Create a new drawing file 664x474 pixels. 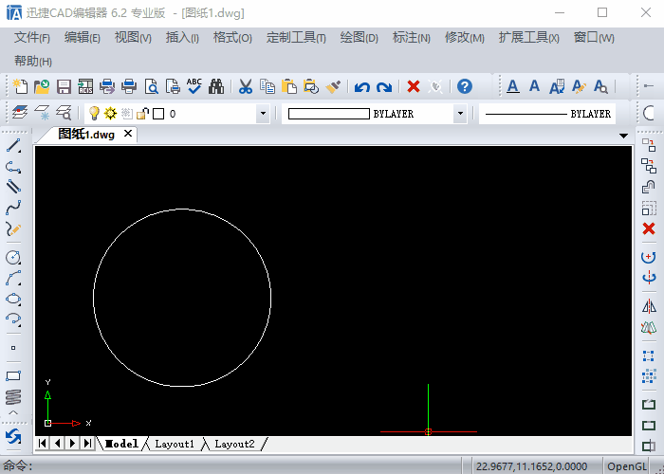click(x=20, y=86)
